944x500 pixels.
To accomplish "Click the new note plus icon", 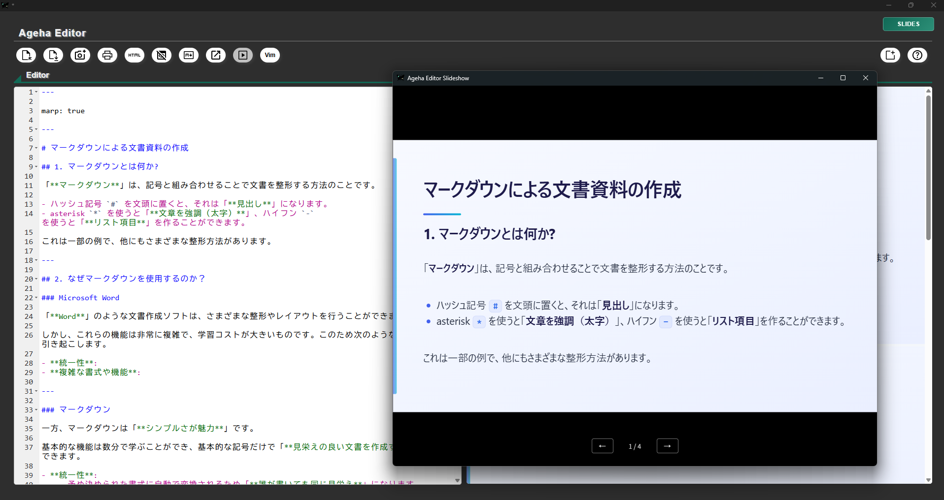I will [890, 55].
